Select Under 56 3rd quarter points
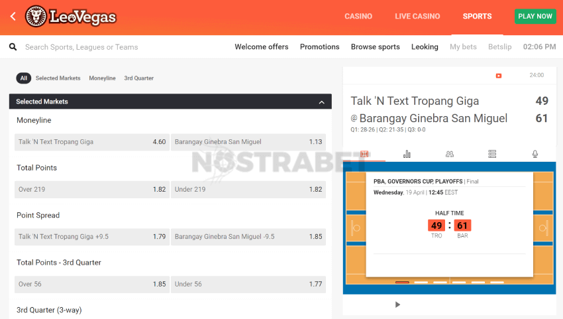Image resolution: width=563 pixels, height=319 pixels. point(248,284)
